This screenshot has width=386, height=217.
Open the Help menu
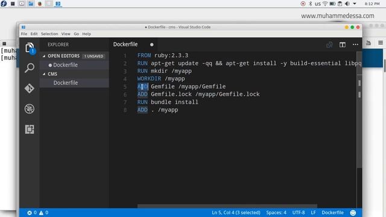pyautogui.click(x=86, y=34)
